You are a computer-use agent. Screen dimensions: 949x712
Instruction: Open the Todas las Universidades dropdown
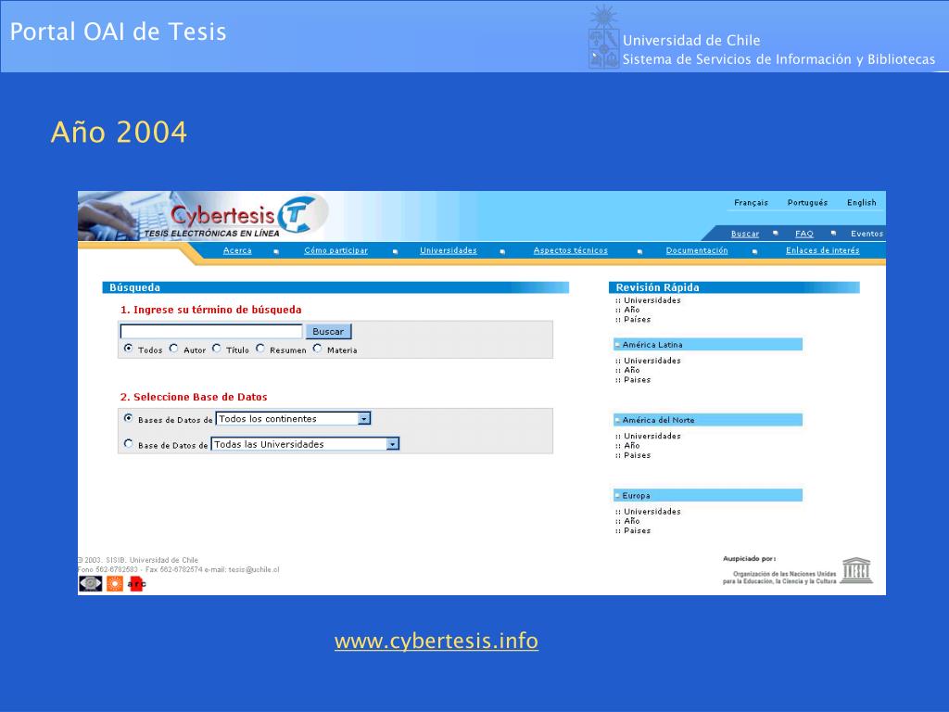click(x=305, y=444)
